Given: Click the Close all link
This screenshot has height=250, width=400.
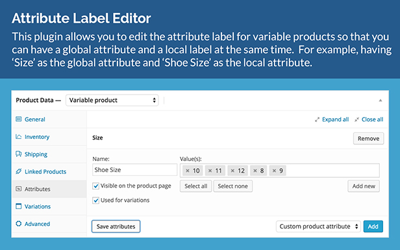Looking at the screenshot, I should pos(372,119).
